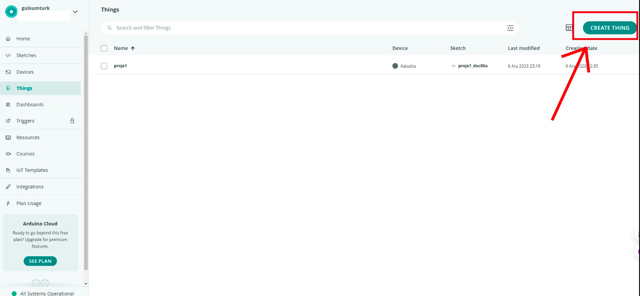This screenshot has height=296, width=640.
Task: Open the filter sliders icon in search bar
Action: click(510, 28)
